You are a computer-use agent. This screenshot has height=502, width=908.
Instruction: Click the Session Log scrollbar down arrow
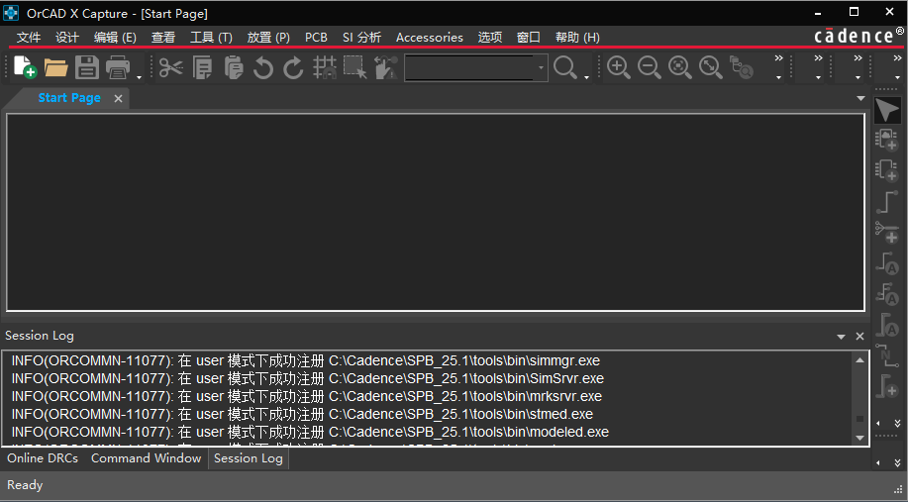coord(859,437)
